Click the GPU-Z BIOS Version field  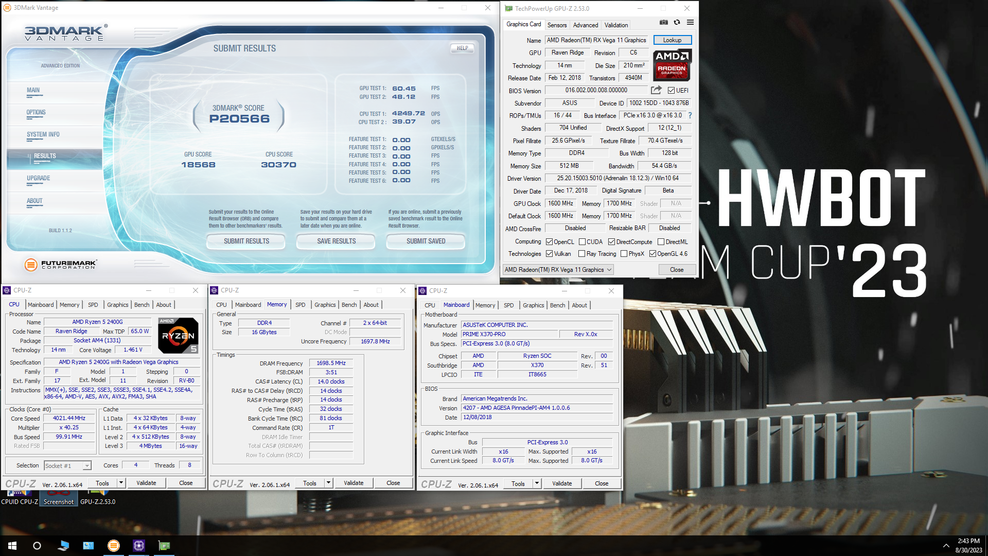(596, 90)
